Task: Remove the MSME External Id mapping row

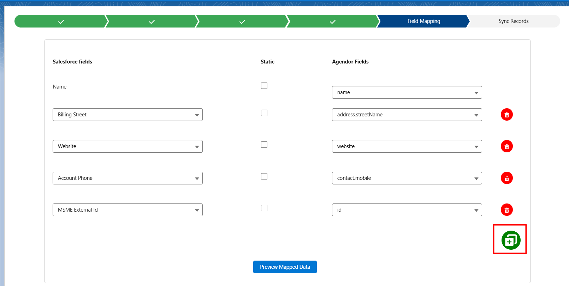Action: [506, 210]
